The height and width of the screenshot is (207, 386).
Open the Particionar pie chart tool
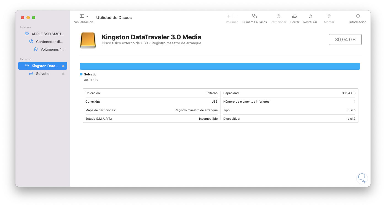click(278, 16)
